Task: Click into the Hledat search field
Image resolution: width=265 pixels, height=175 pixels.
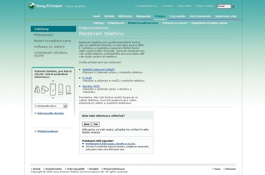Action: click(224, 6)
